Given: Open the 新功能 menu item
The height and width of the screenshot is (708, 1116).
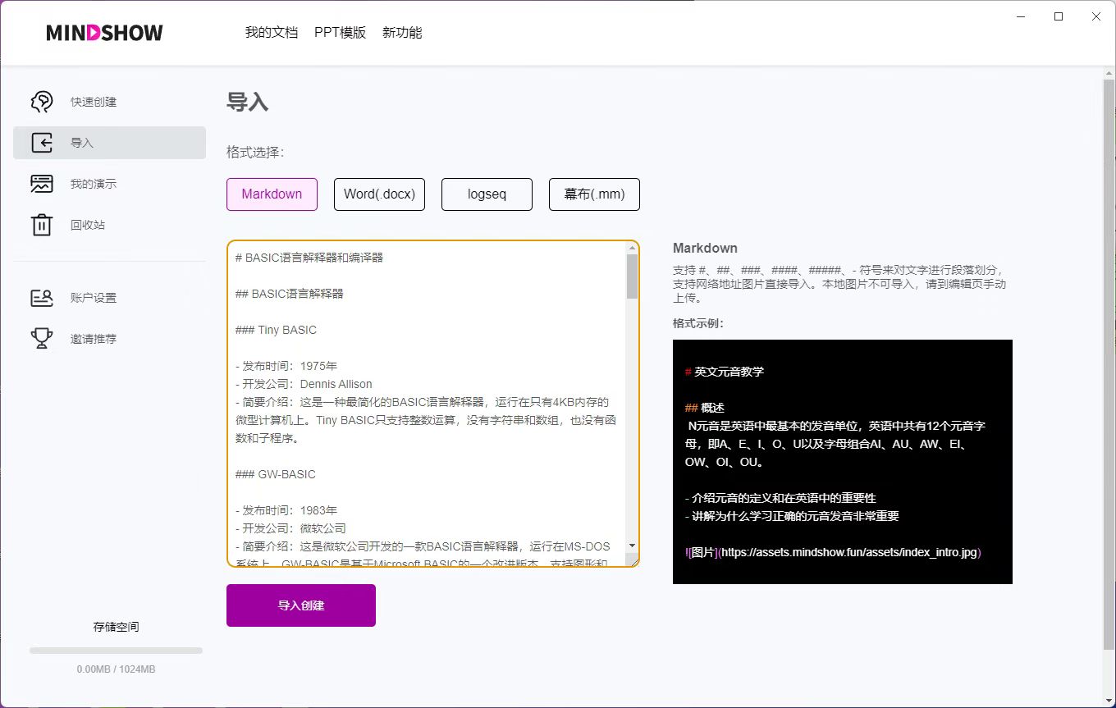Looking at the screenshot, I should (402, 33).
